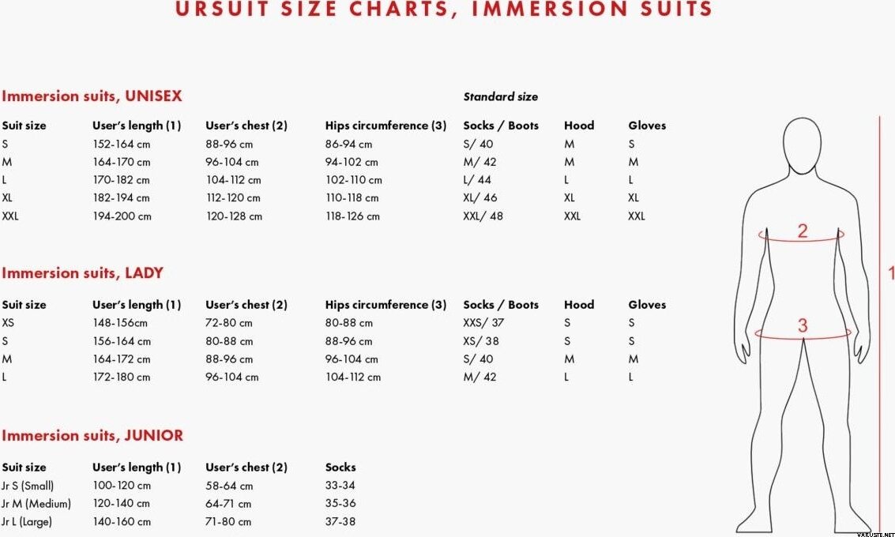Select the "Jr S (Small)" row label

(x=28, y=486)
